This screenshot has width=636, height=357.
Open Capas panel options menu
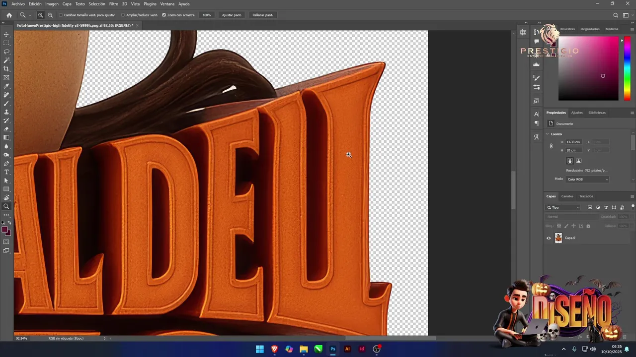pyautogui.click(x=632, y=196)
